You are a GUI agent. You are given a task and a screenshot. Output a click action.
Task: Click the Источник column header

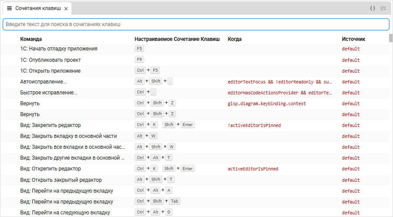pyautogui.click(x=353, y=39)
